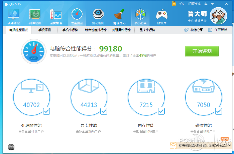This screenshot has width=234, height=154.
Task: Uncheck the 磁盘性能 test checkbox
Action: tap(219, 111)
